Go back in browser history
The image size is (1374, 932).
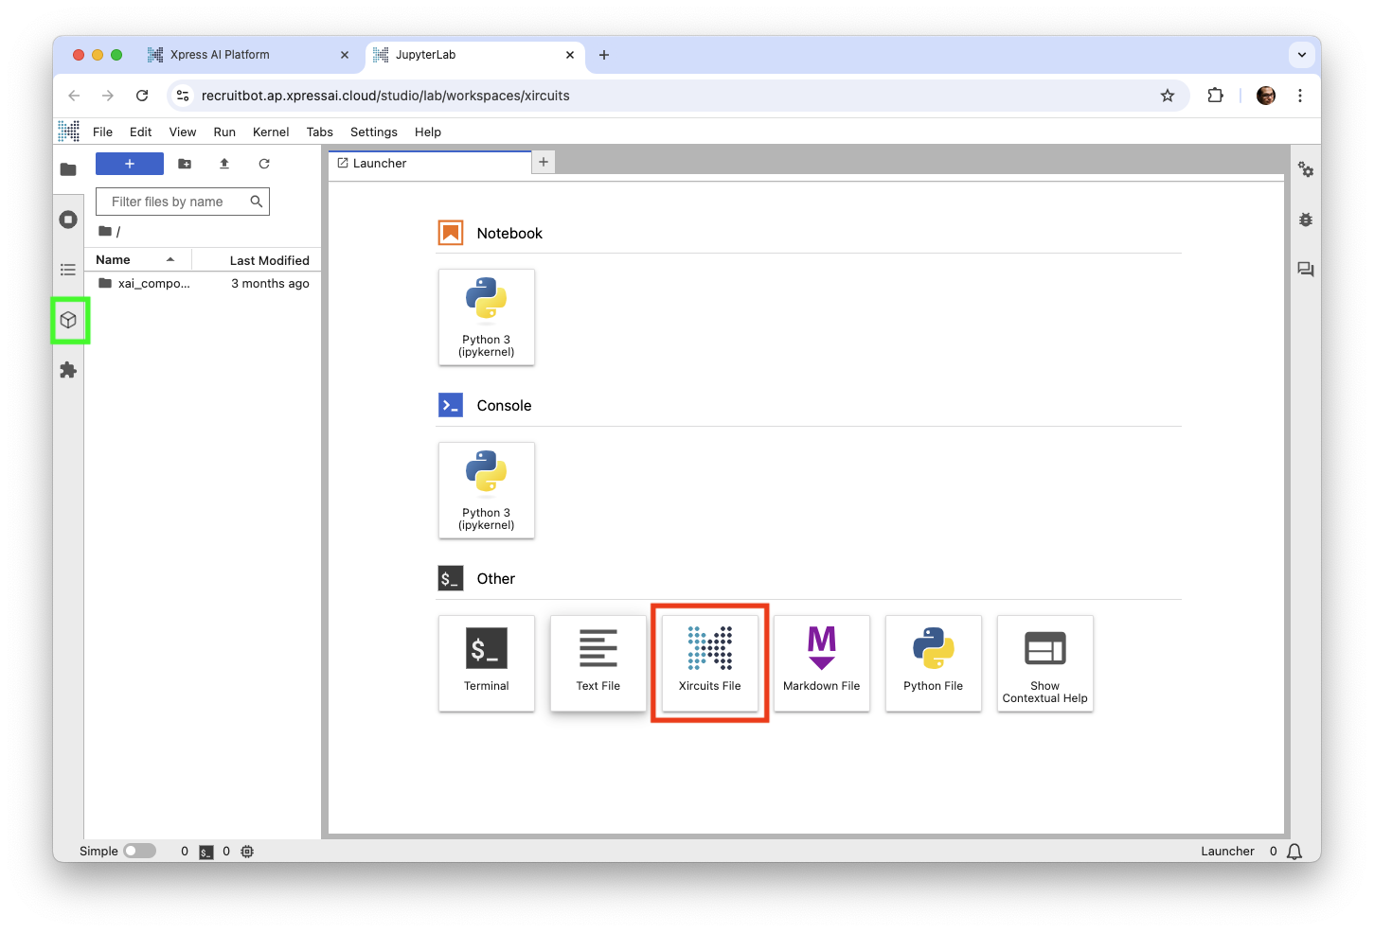tap(74, 96)
